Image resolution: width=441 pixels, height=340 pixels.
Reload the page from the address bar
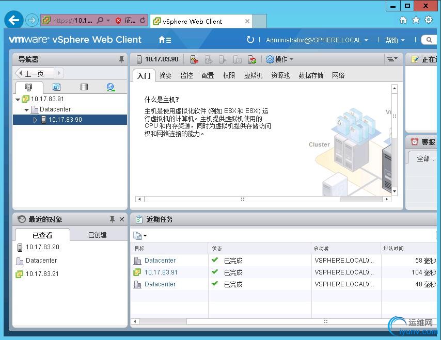pyautogui.click(x=143, y=20)
